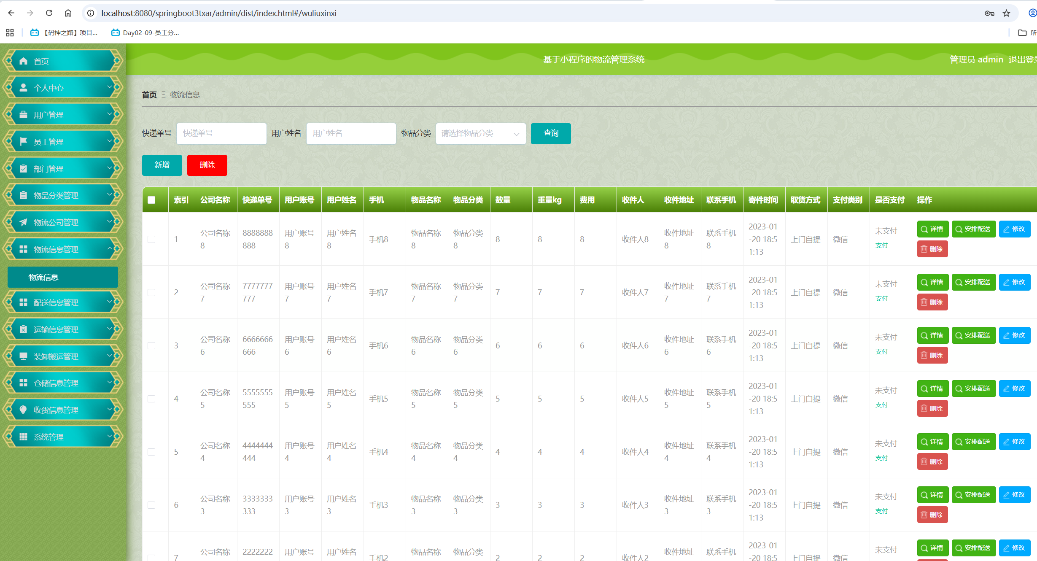Bookmark page with star icon
The image size is (1037, 561).
1007,13
